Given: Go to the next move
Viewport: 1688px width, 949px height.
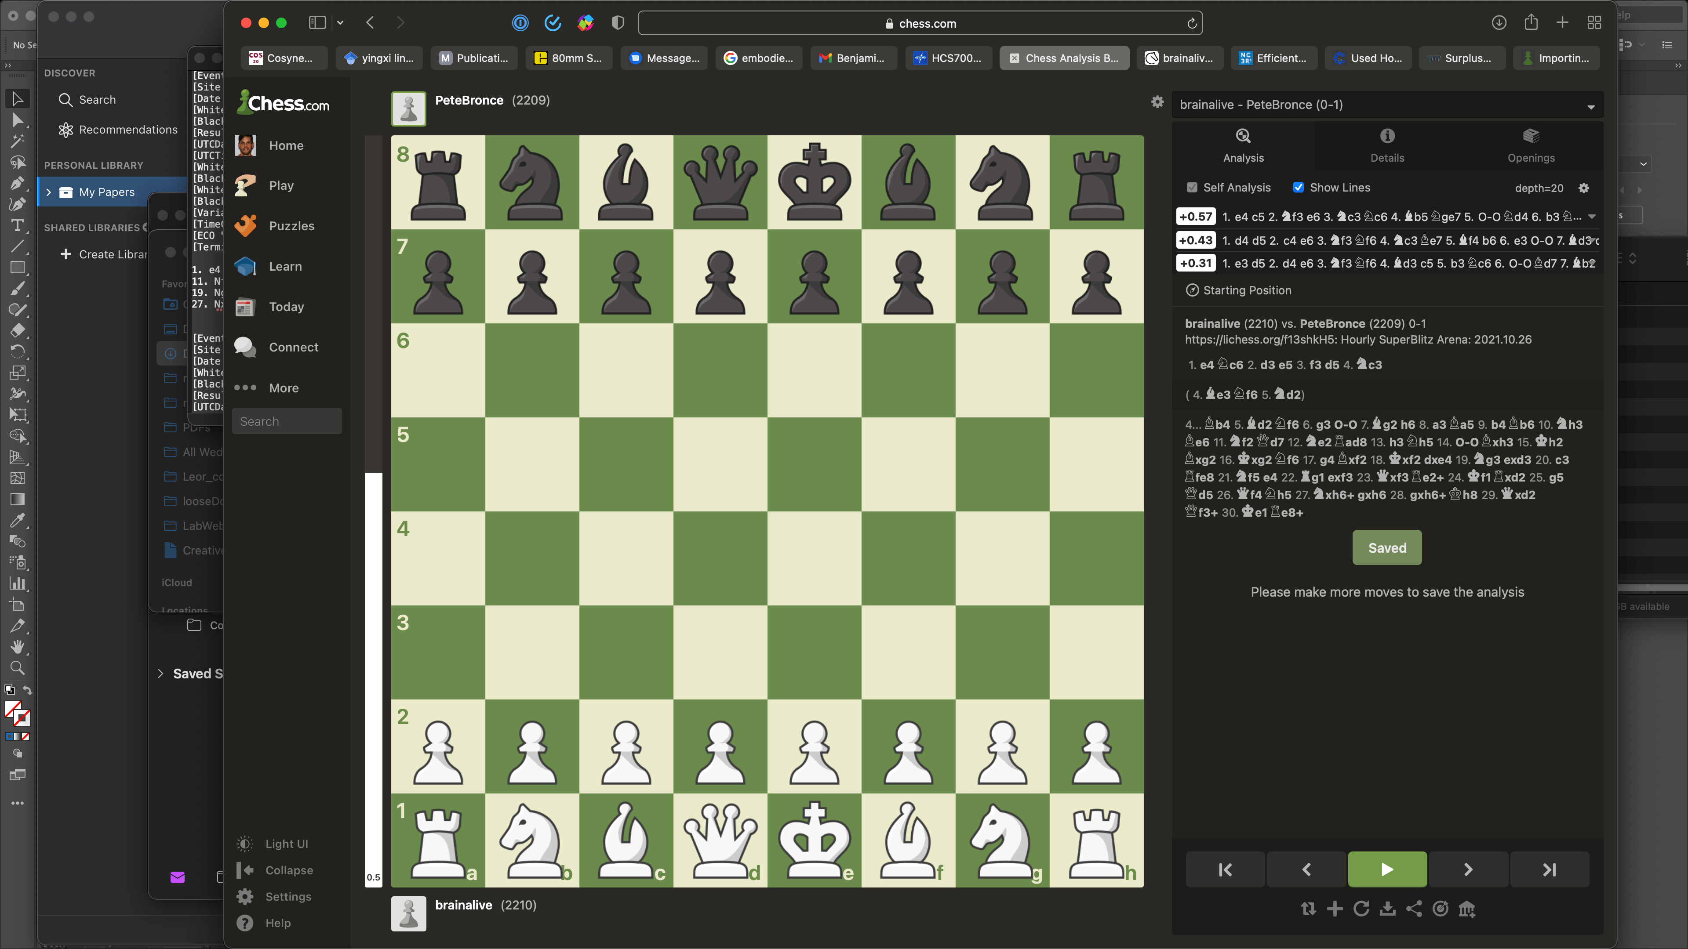Looking at the screenshot, I should coord(1469,869).
